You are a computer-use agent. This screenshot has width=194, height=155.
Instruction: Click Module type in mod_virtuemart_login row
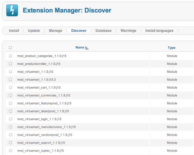[172, 119]
